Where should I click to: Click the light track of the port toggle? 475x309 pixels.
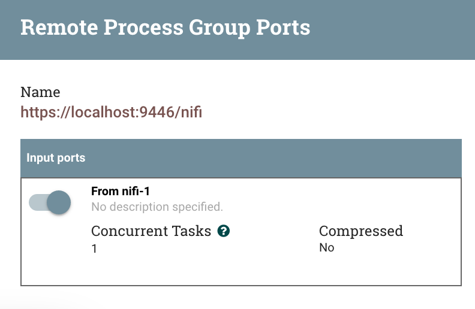coord(38,202)
